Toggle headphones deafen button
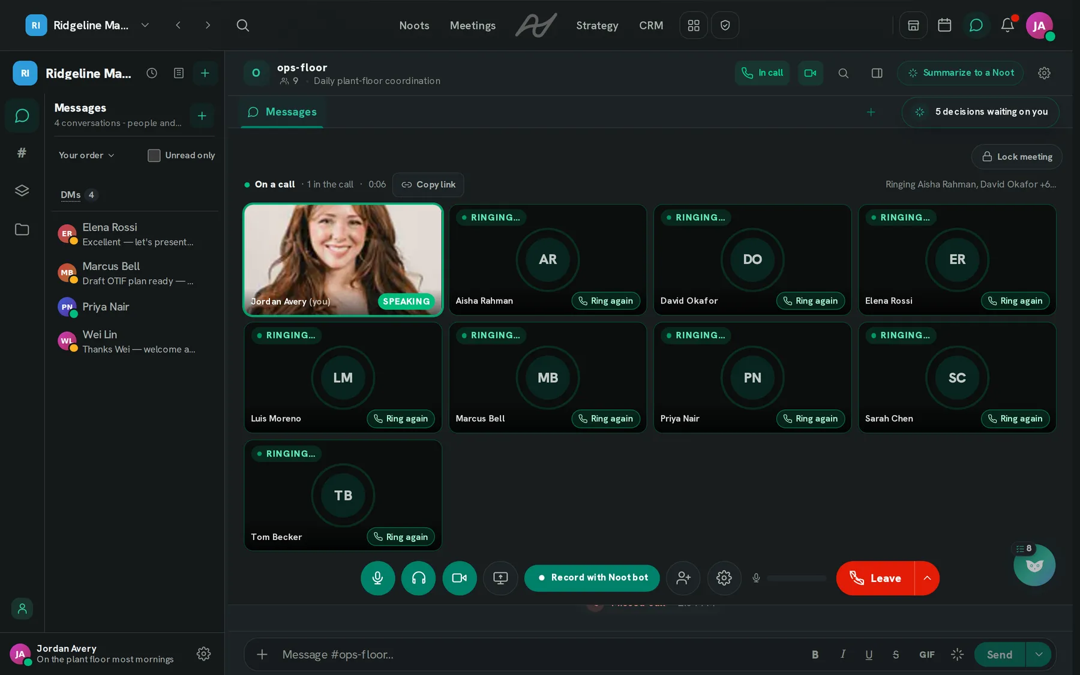This screenshot has height=675, width=1080. 418,578
